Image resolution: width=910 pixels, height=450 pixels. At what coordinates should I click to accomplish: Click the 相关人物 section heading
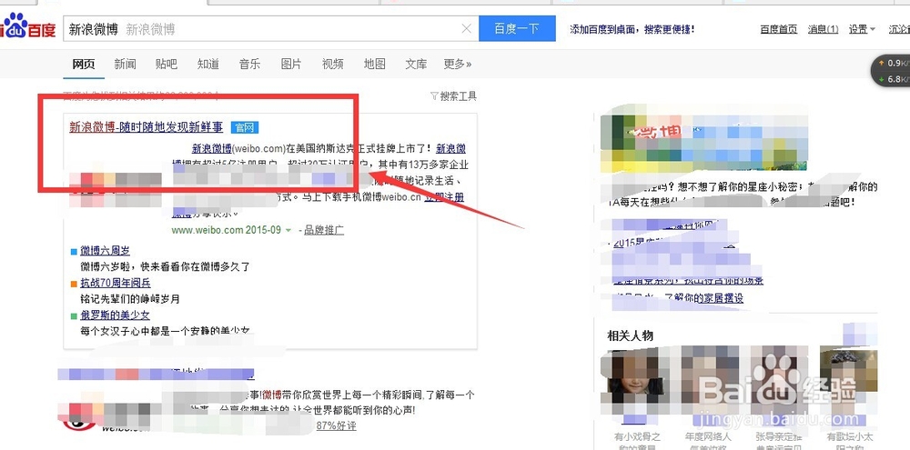(x=631, y=335)
